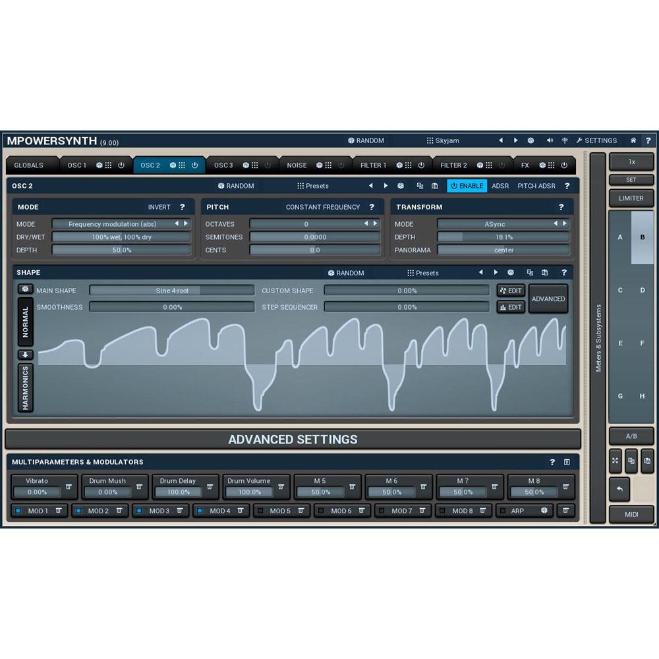Open the Home screen via the house icon

[632, 140]
